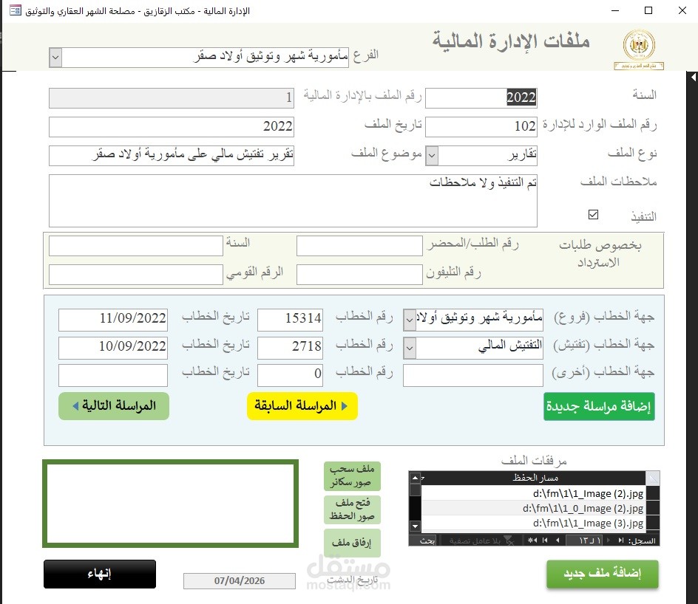This screenshot has height=604, width=698.
Task: Maximize the application window
Action: 648,10
